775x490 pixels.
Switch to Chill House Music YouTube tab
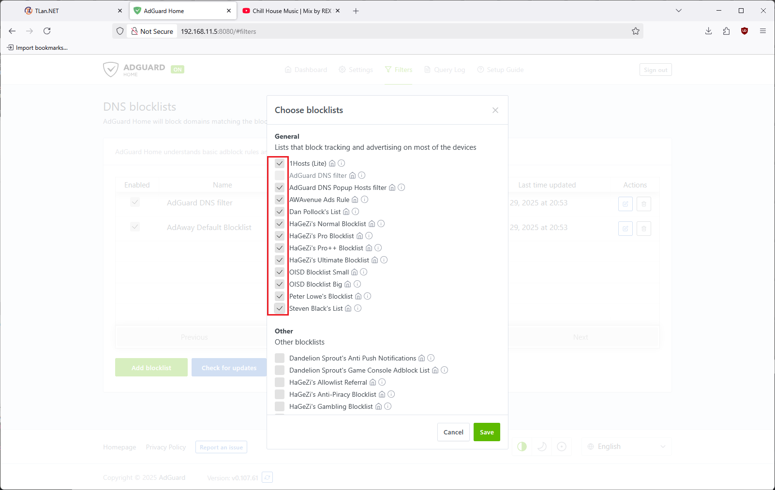(292, 11)
